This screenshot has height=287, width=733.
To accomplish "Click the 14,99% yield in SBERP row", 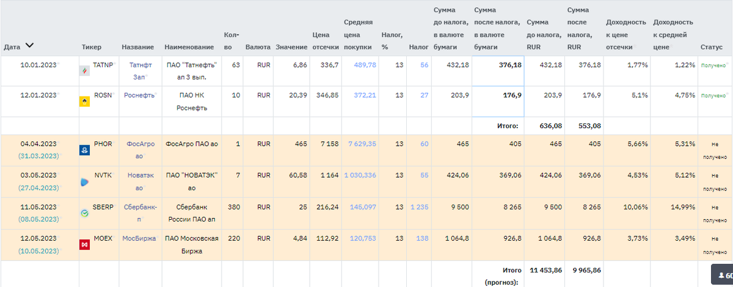I will click(683, 207).
